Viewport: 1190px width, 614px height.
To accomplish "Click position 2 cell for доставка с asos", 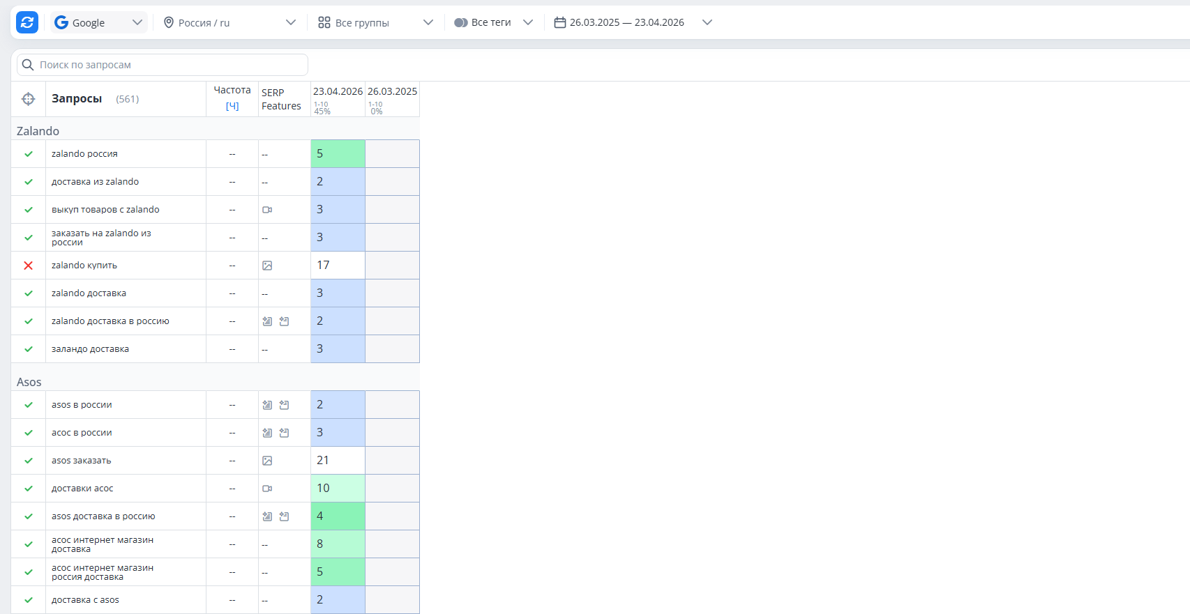I will (338, 600).
